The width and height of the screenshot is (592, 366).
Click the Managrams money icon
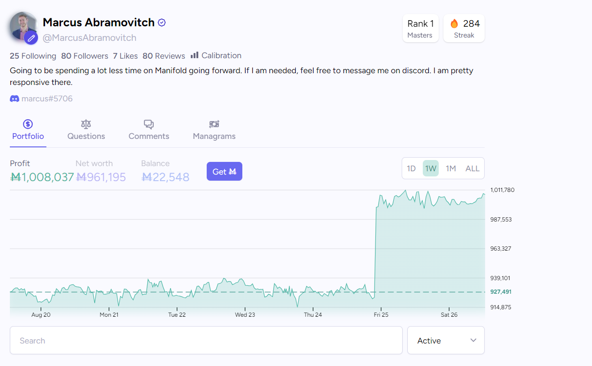click(214, 124)
